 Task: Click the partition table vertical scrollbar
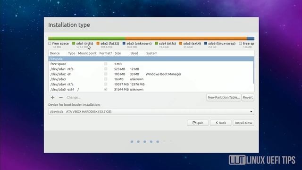tap(253, 70)
